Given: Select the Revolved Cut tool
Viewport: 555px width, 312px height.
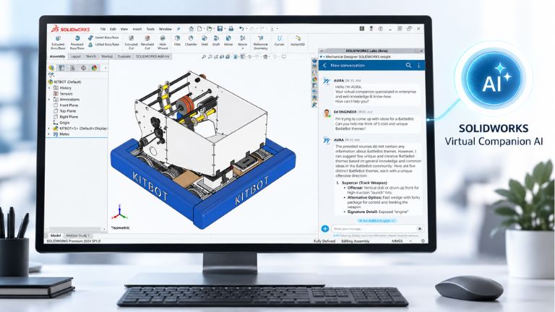Looking at the screenshot, I should [147, 42].
